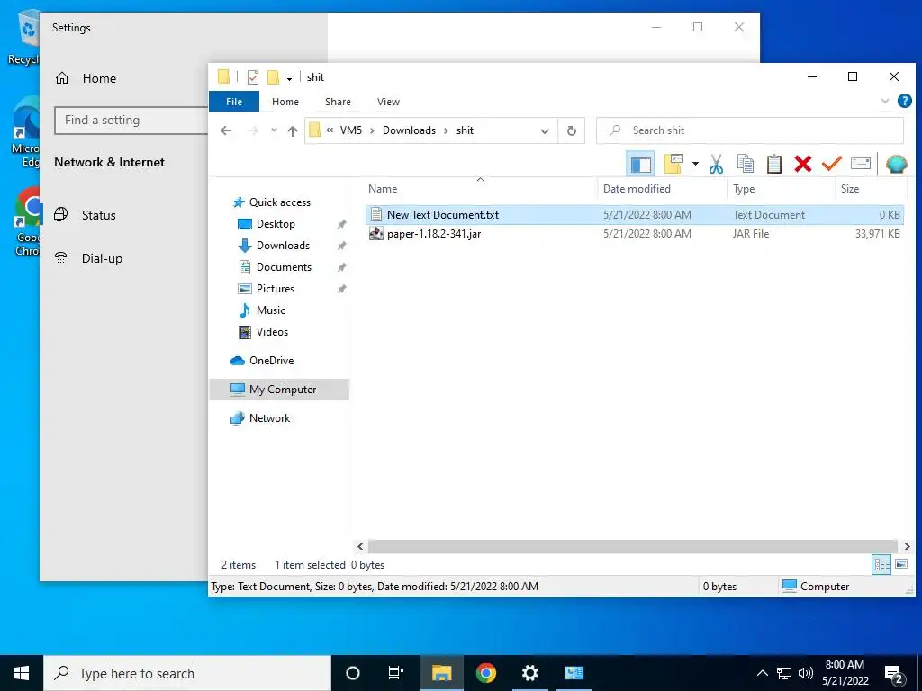Image resolution: width=922 pixels, height=691 pixels.
Task: Expand the chevron after VM5 breadcrumb
Action: 372,130
